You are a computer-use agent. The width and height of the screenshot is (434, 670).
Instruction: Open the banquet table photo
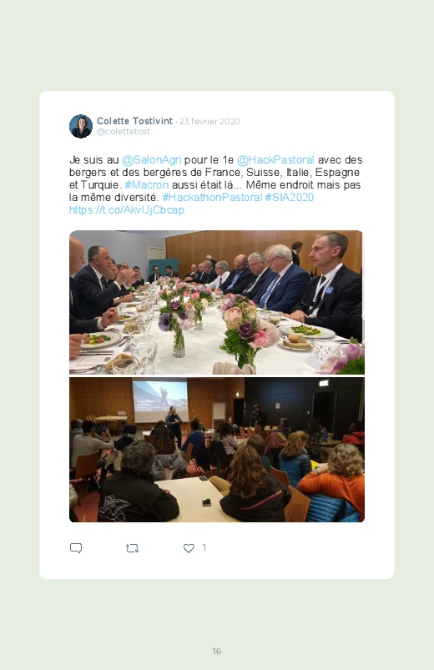(217, 303)
